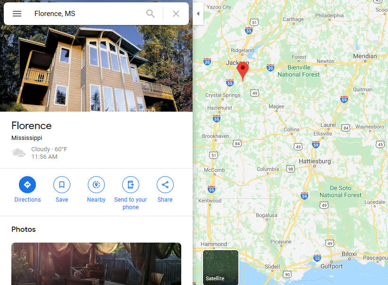Click the red map pin near Jackson
The width and height of the screenshot is (388, 285).
tap(243, 71)
